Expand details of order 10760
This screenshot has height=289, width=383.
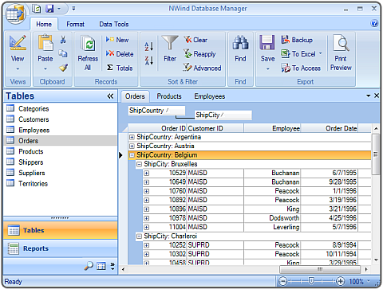(x=147, y=191)
